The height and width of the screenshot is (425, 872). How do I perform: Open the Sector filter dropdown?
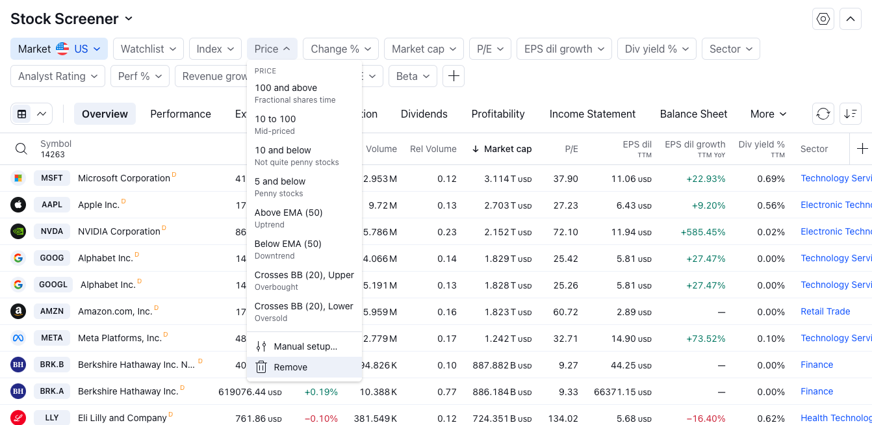[x=731, y=49]
